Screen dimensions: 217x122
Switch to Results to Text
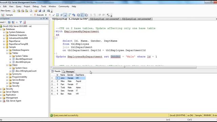click(78, 15)
